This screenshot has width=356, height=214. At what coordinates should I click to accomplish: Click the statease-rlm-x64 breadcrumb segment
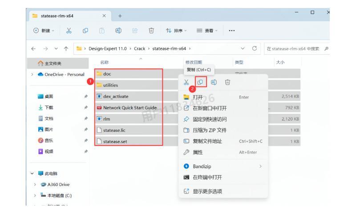[169, 48]
